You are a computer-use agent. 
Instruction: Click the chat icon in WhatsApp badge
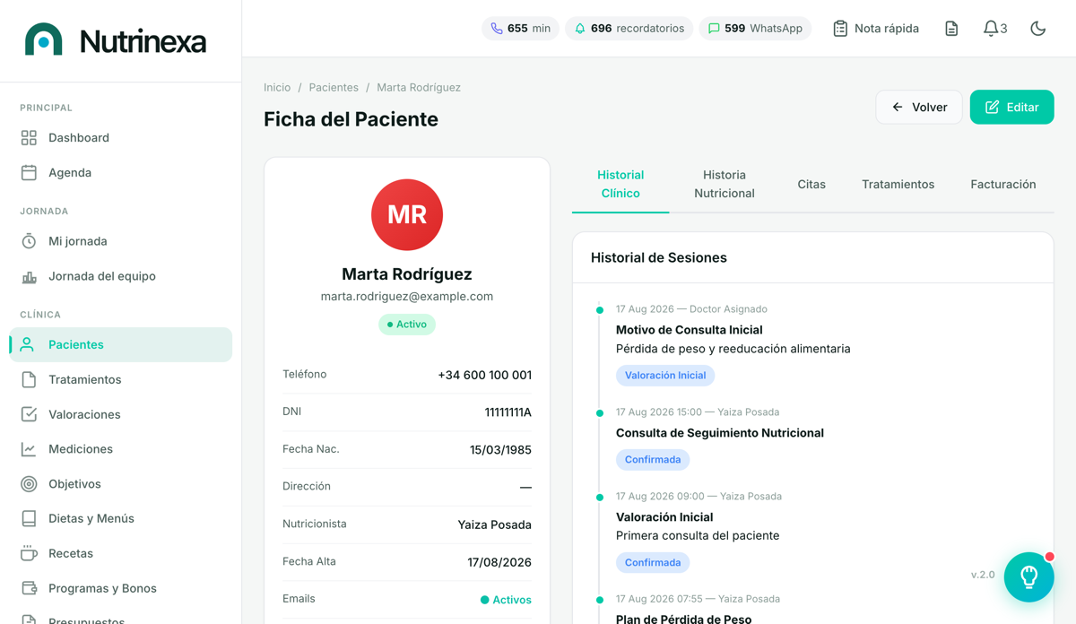coord(714,29)
